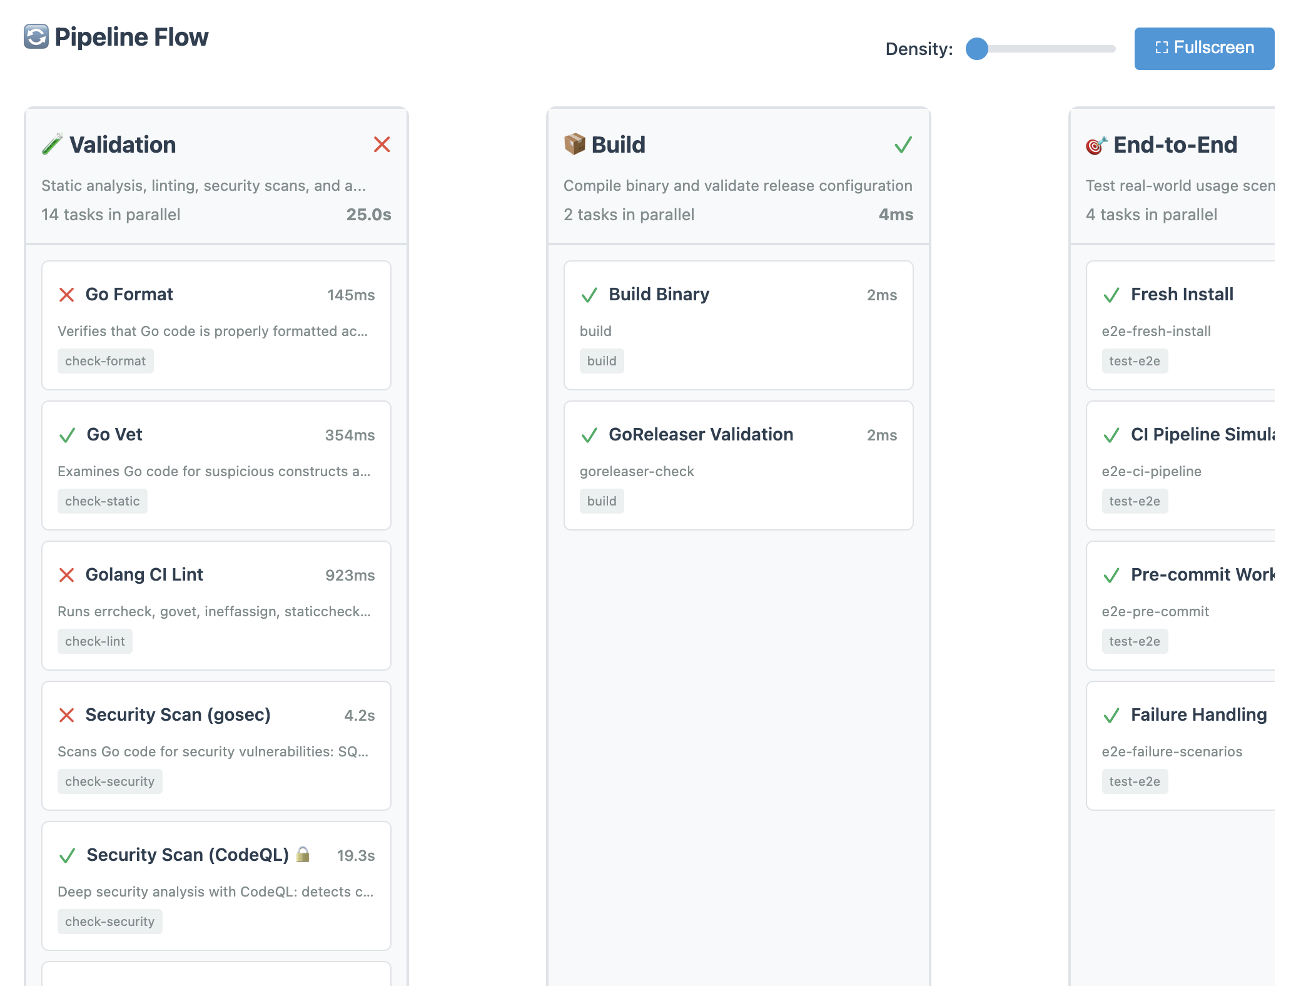
Task: Click the Pre-commit Workflow success checkmark
Action: (1111, 575)
